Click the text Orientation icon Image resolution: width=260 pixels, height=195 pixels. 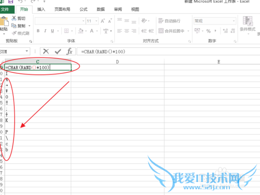pyautogui.click(x=144, y=21)
